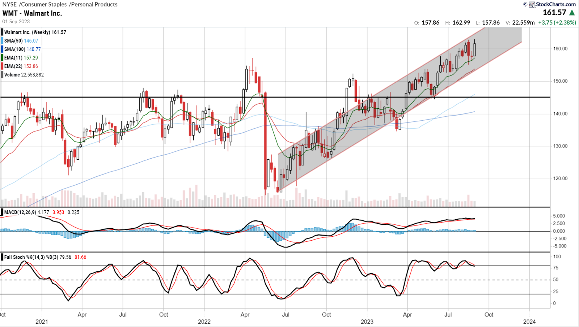
Task: Click the NYSE exchange label
Action: click(x=10, y=4)
